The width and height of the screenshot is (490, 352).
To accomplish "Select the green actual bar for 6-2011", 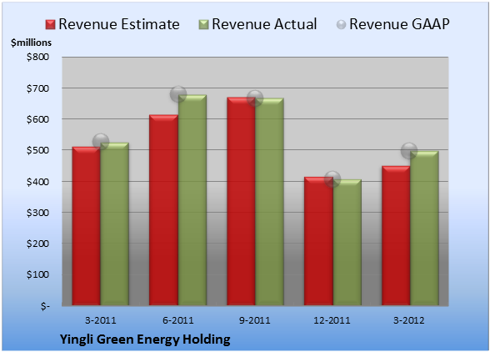I will [192, 200].
